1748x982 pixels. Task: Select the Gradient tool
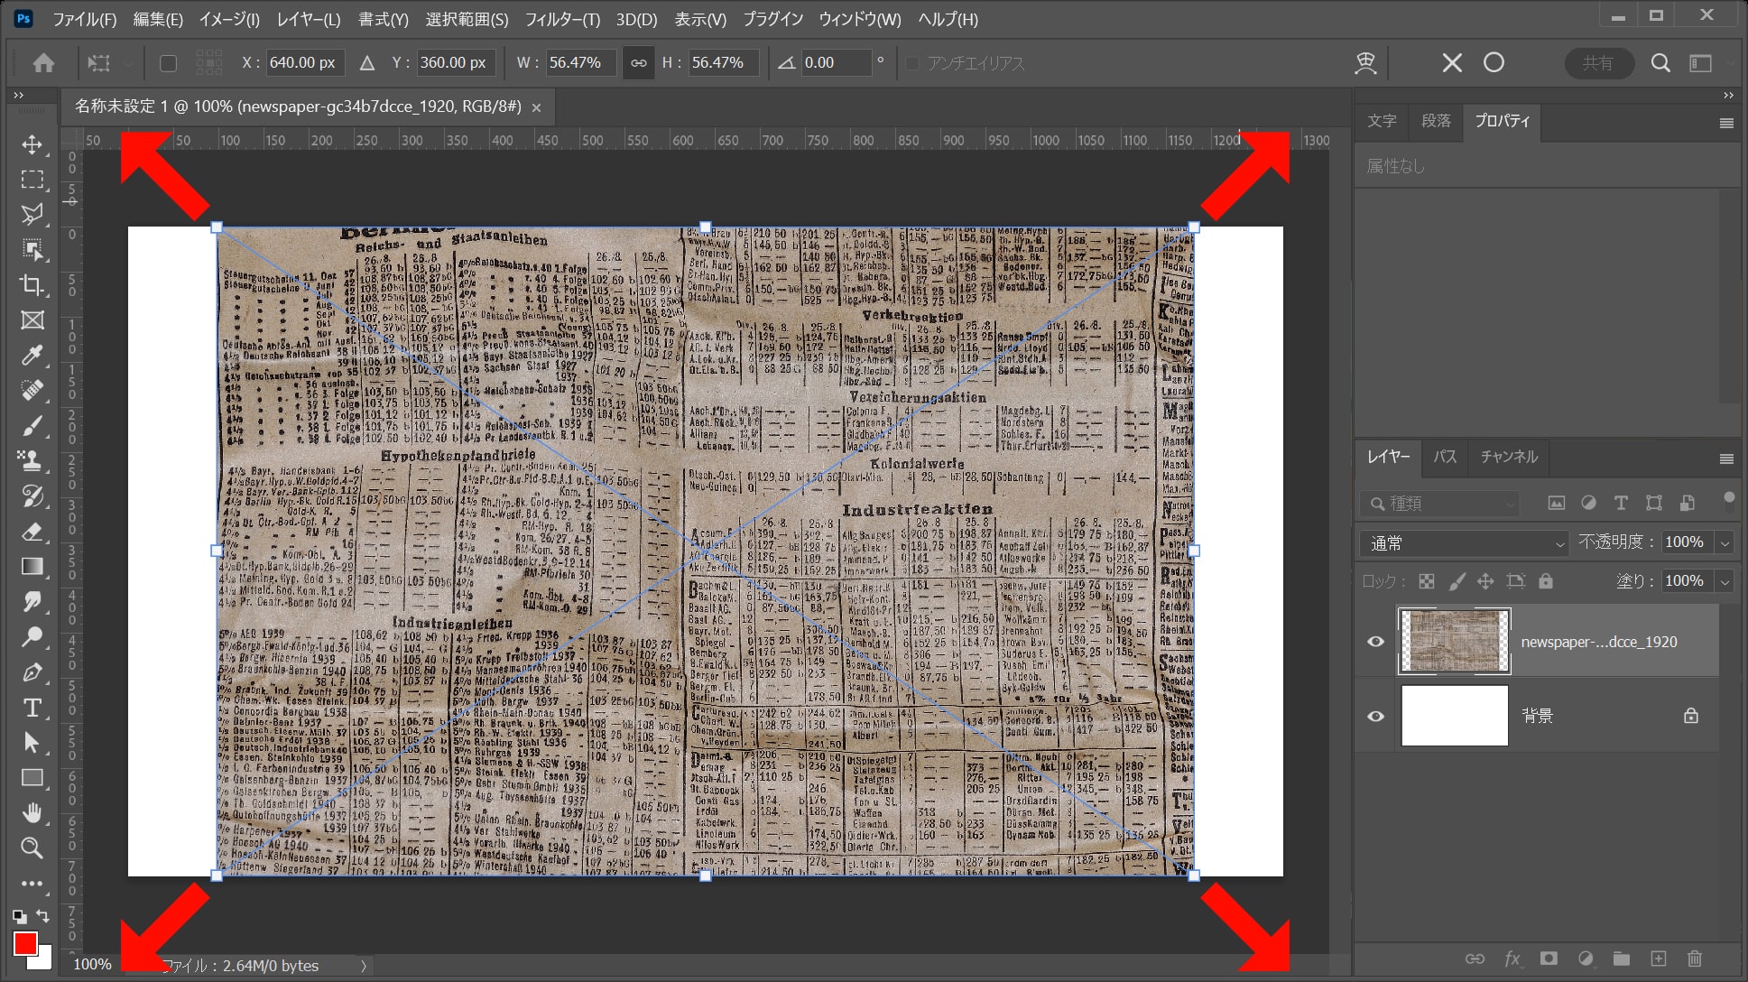(32, 567)
